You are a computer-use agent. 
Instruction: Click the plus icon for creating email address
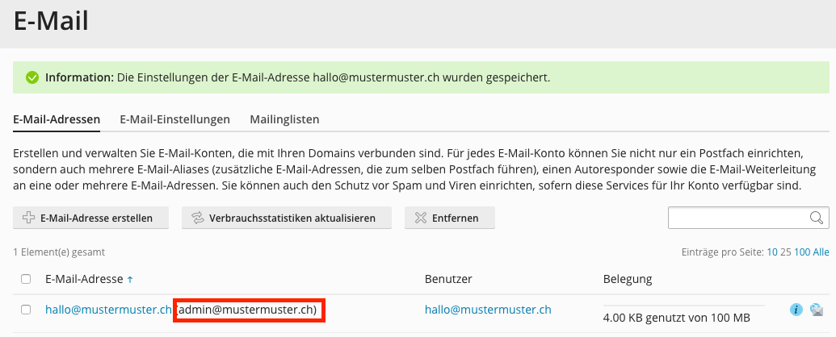(x=28, y=218)
